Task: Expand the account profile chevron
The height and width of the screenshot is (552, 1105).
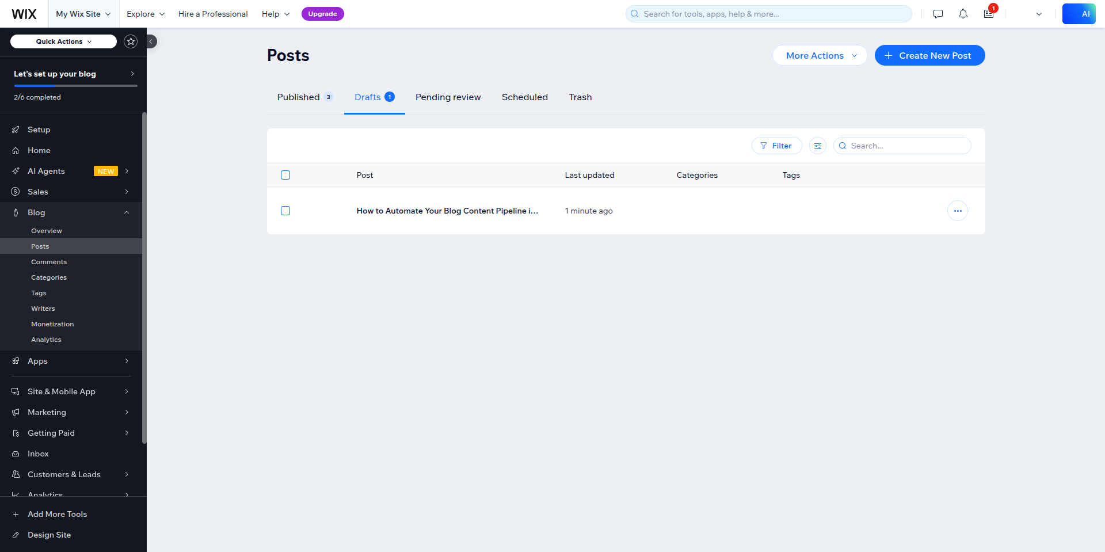Action: pos(1039,14)
